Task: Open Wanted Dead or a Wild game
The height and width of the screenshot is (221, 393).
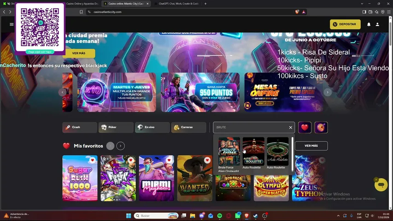Action: (x=195, y=178)
